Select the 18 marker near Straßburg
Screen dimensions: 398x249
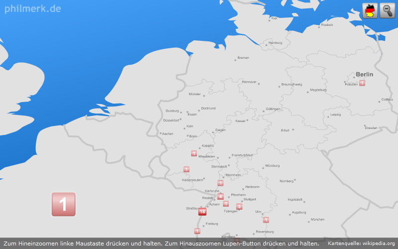tap(202, 212)
